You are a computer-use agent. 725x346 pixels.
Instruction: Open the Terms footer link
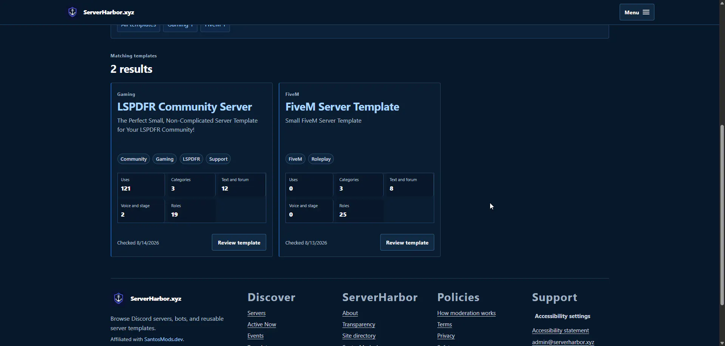tap(444, 324)
